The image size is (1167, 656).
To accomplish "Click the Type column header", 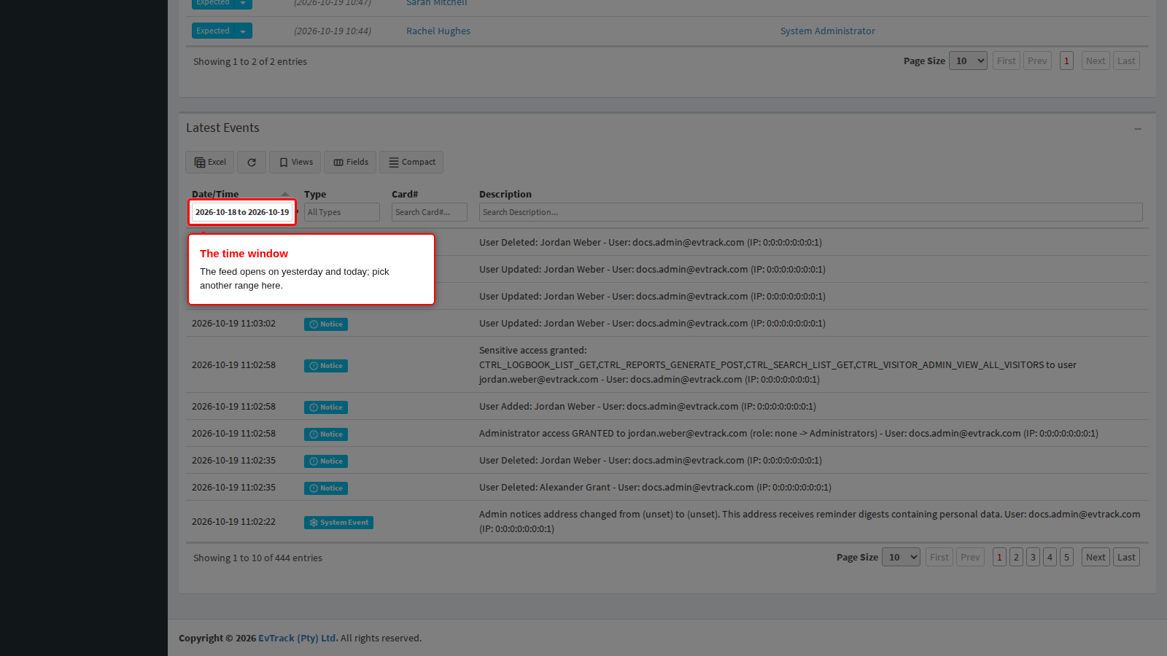I will 315,195.
